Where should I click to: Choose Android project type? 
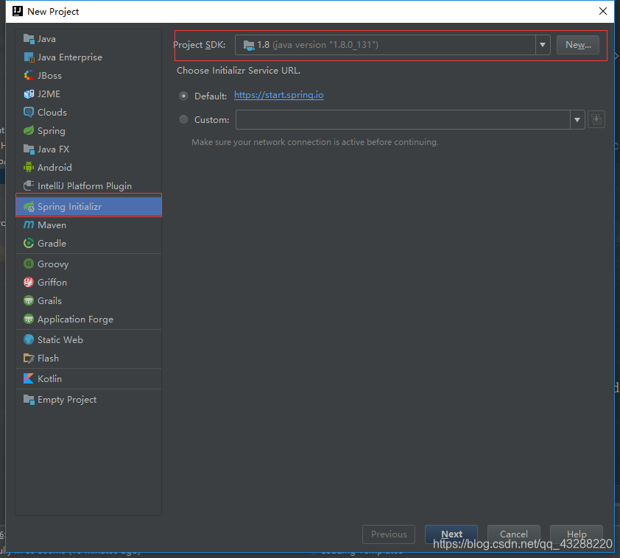click(88, 168)
